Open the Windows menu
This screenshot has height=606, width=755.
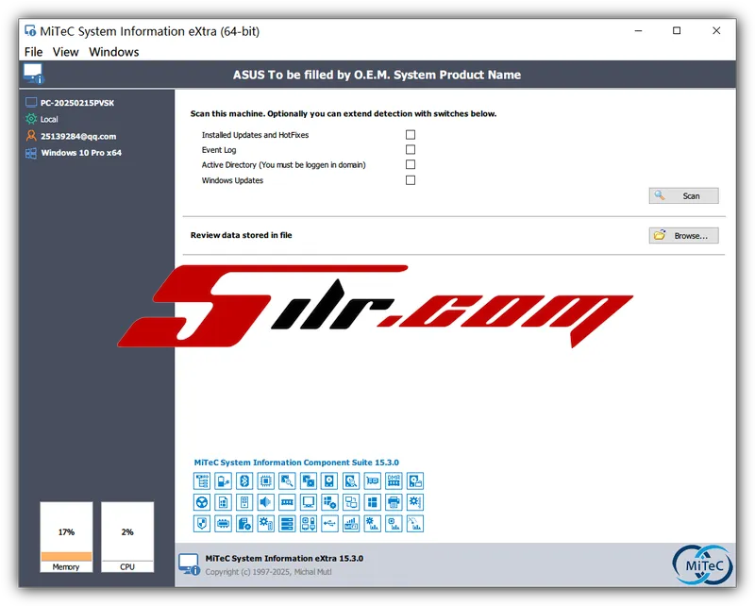click(x=113, y=52)
